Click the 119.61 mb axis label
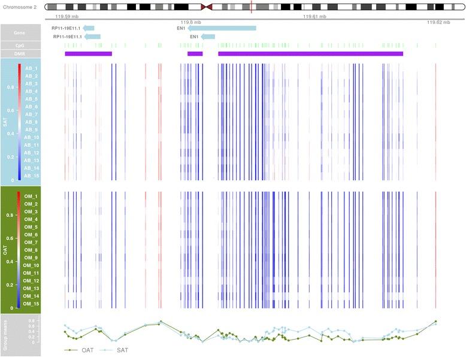 314,17
